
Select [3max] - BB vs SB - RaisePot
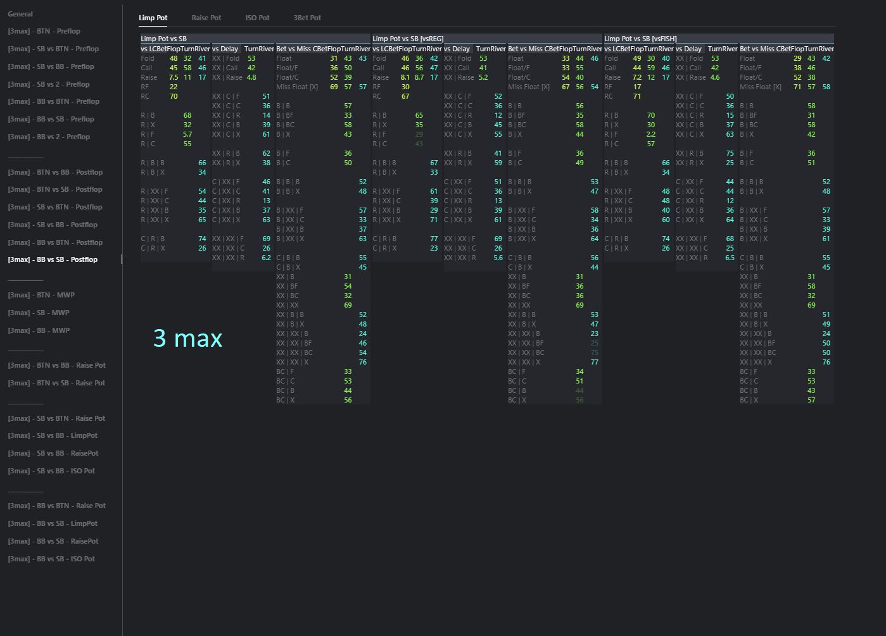point(53,541)
